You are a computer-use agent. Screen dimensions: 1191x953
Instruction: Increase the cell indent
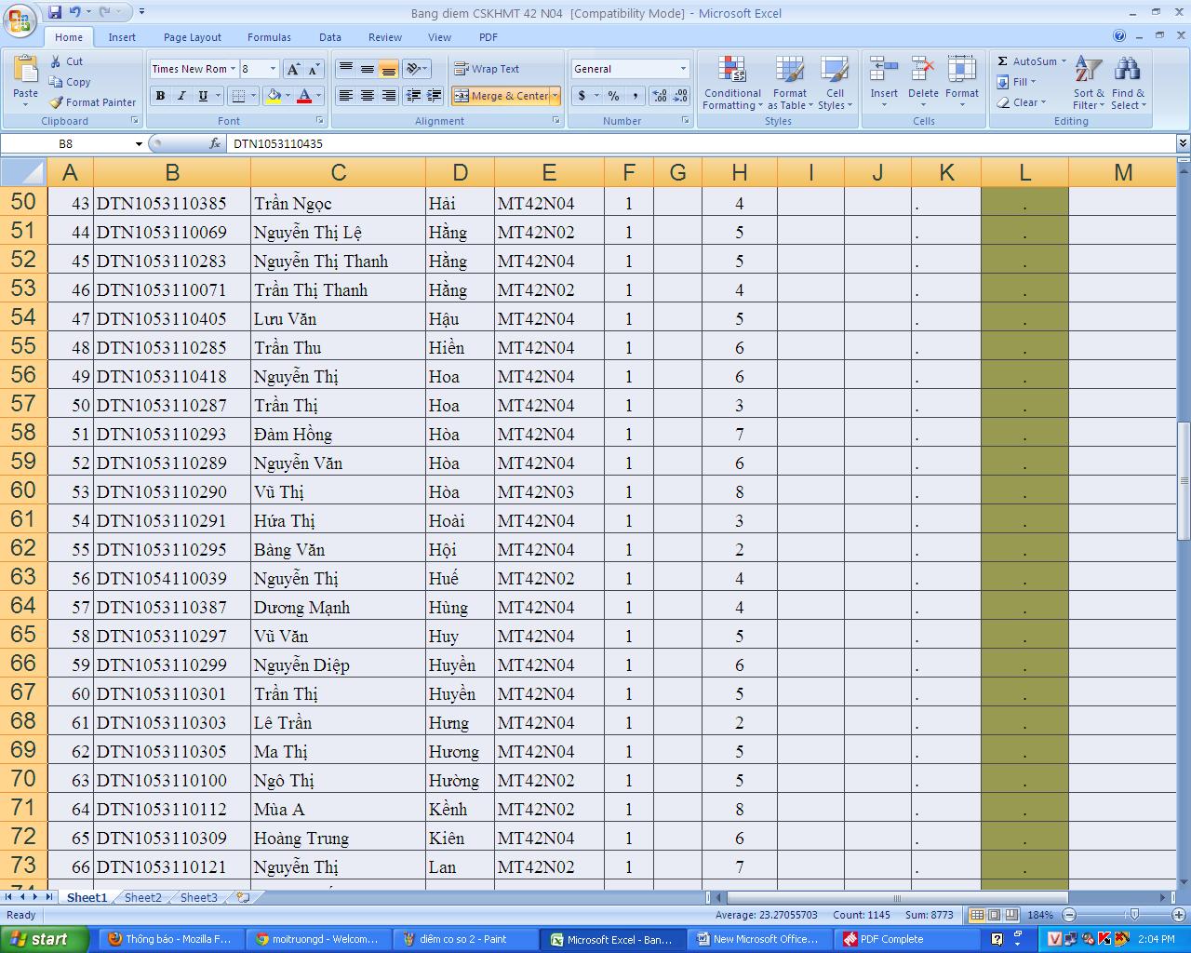pos(435,96)
